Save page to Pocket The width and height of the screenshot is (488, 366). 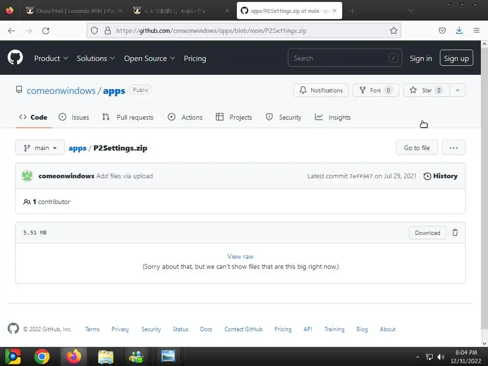(x=442, y=30)
